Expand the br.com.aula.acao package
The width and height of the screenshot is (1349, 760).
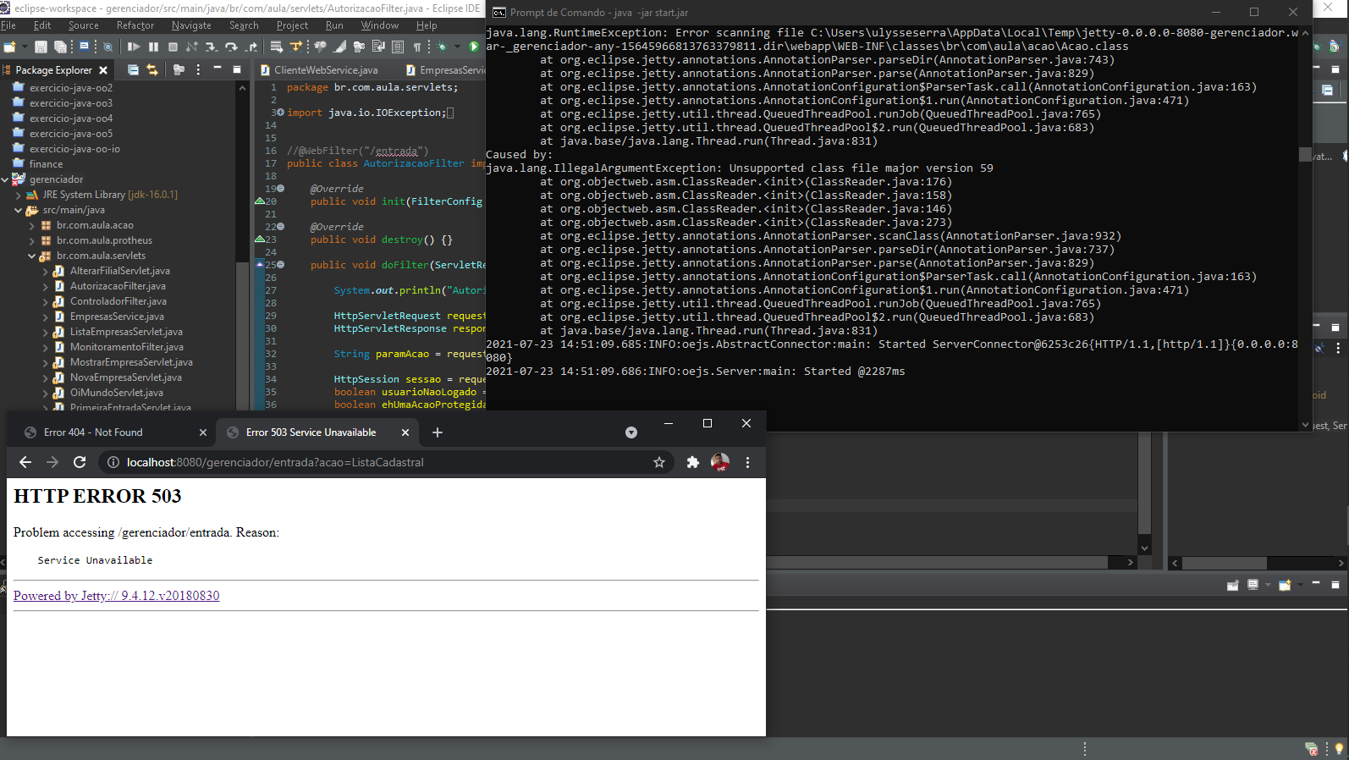tap(32, 225)
